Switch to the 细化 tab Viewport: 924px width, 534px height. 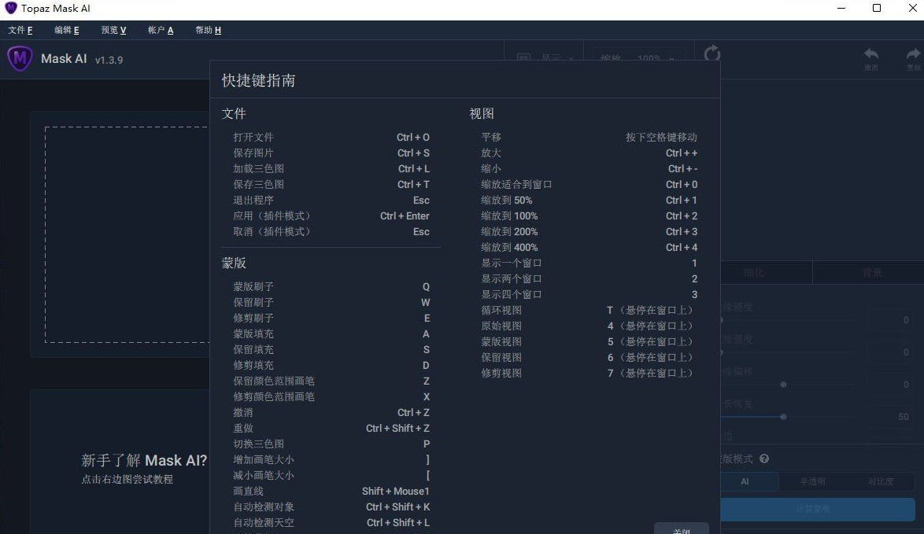click(x=766, y=273)
